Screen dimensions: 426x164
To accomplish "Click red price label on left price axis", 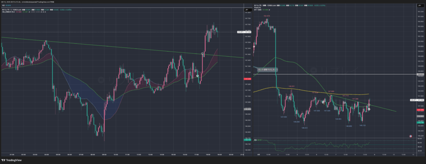I will [x=247, y=79].
